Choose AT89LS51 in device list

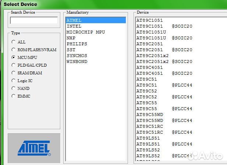point(148,138)
